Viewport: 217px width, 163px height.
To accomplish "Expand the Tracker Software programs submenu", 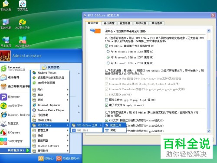I will (x=50, y=146).
